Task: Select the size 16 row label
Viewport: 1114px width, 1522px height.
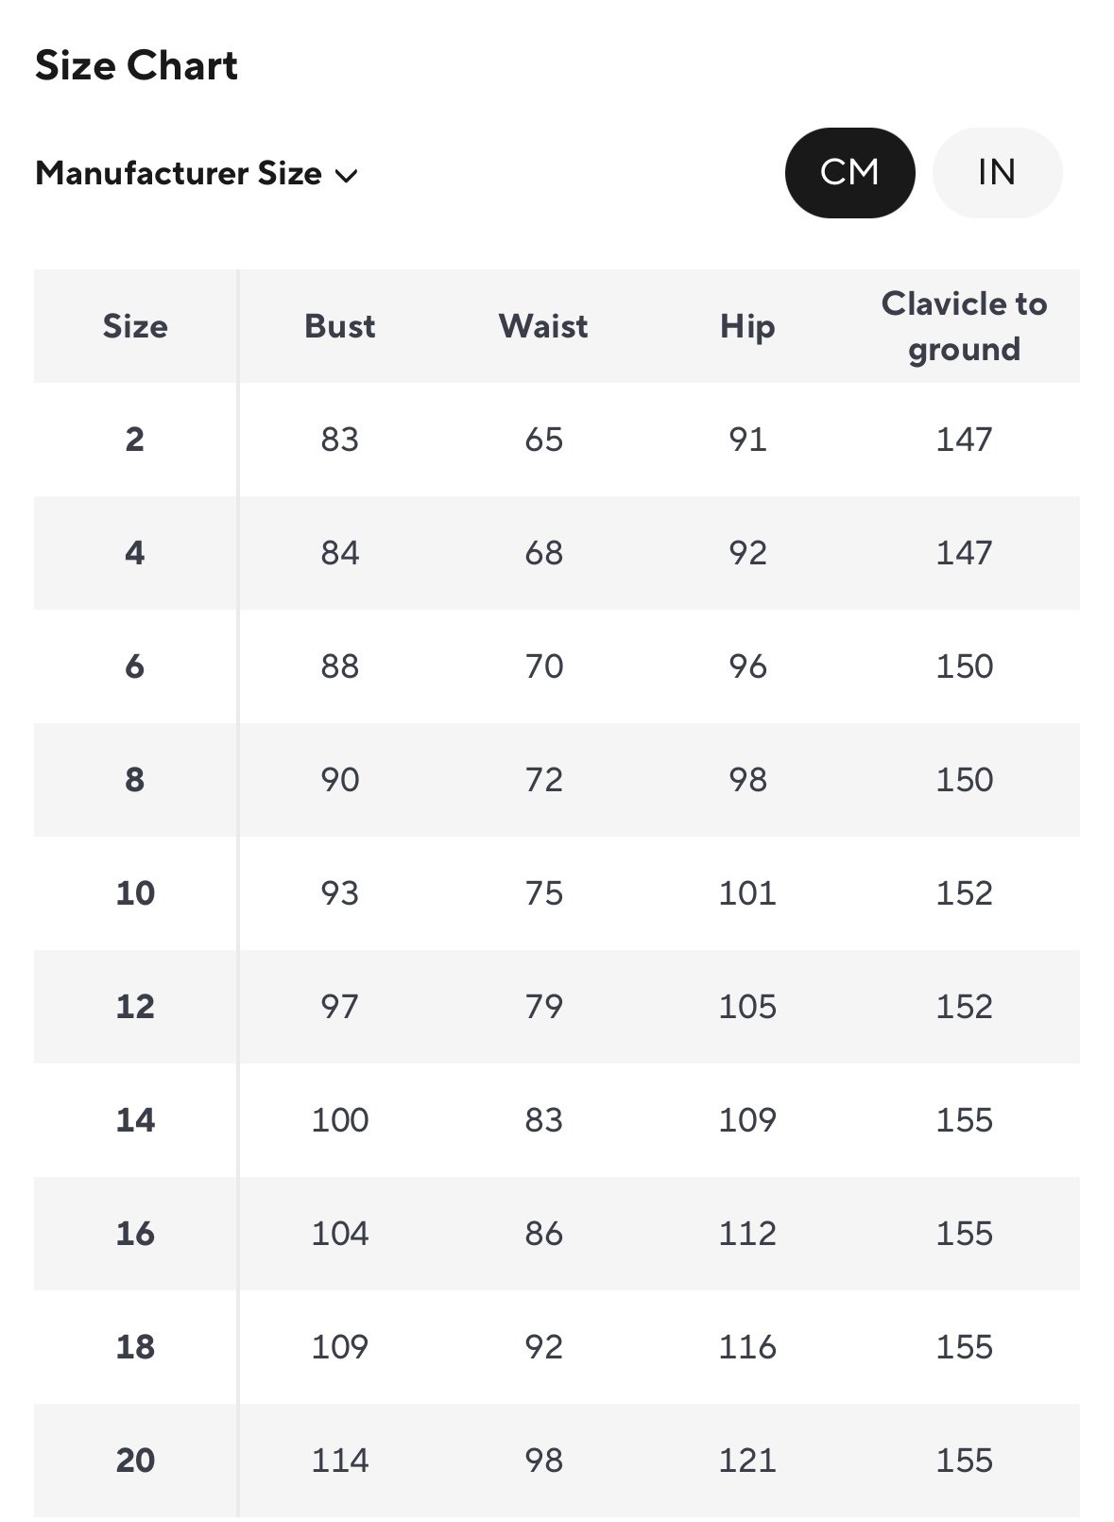Action: tap(135, 1234)
